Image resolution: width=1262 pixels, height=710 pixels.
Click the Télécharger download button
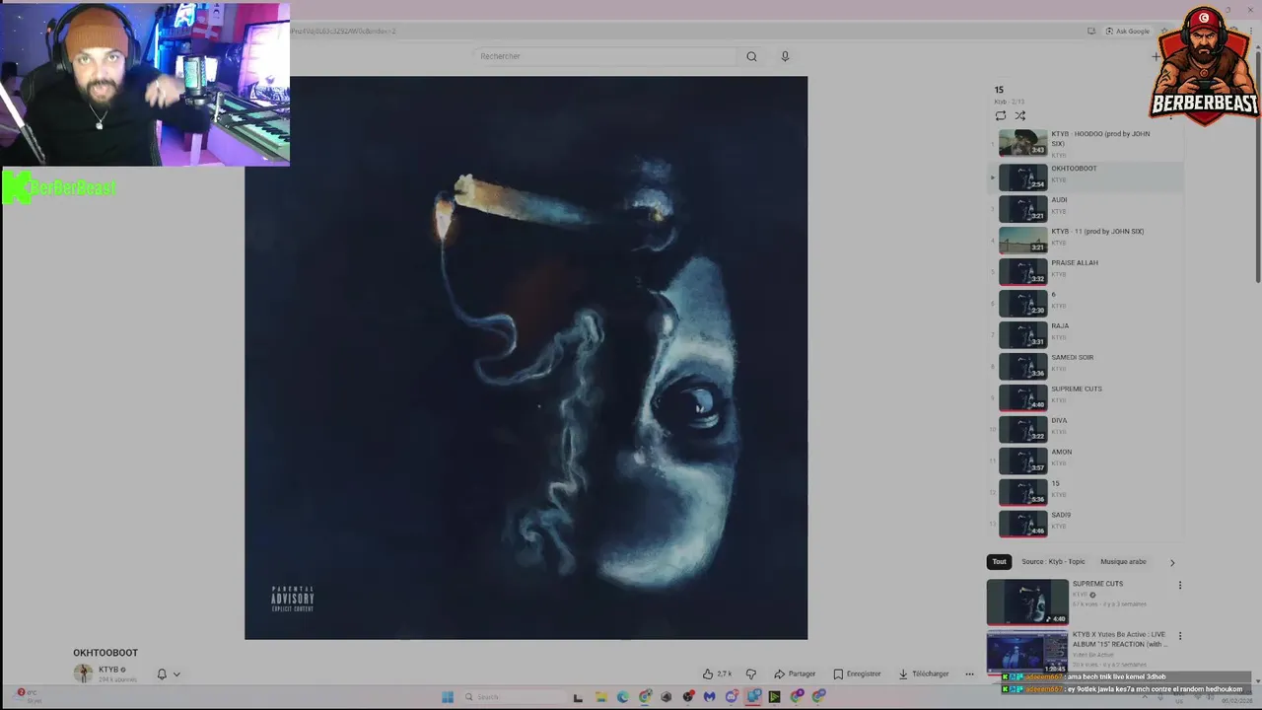point(923,674)
